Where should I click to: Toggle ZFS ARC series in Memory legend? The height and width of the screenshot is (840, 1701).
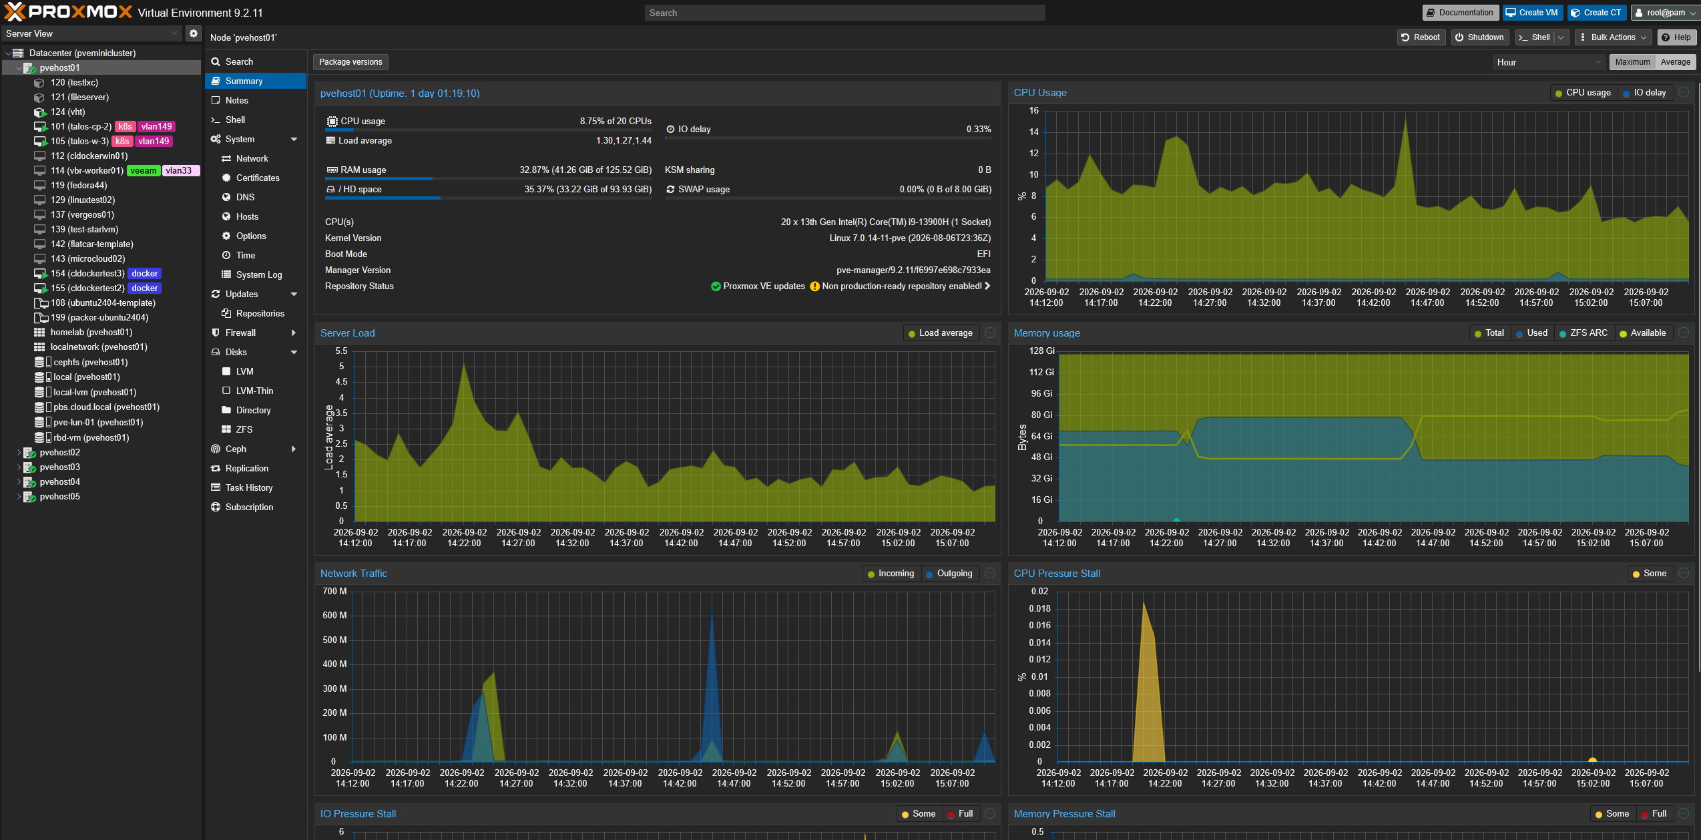[x=1583, y=333]
